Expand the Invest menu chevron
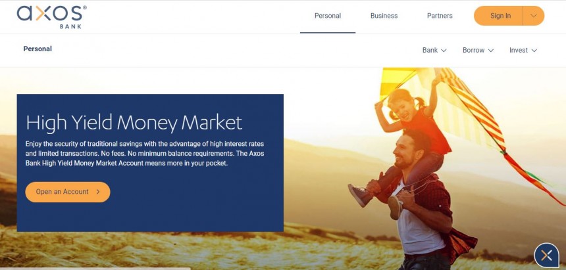This screenshot has height=270, width=566. (534, 51)
